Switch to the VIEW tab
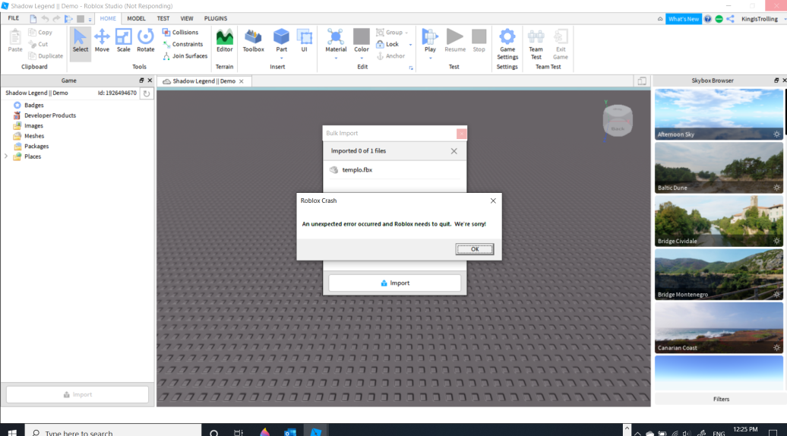The width and height of the screenshot is (787, 436). 187,18
